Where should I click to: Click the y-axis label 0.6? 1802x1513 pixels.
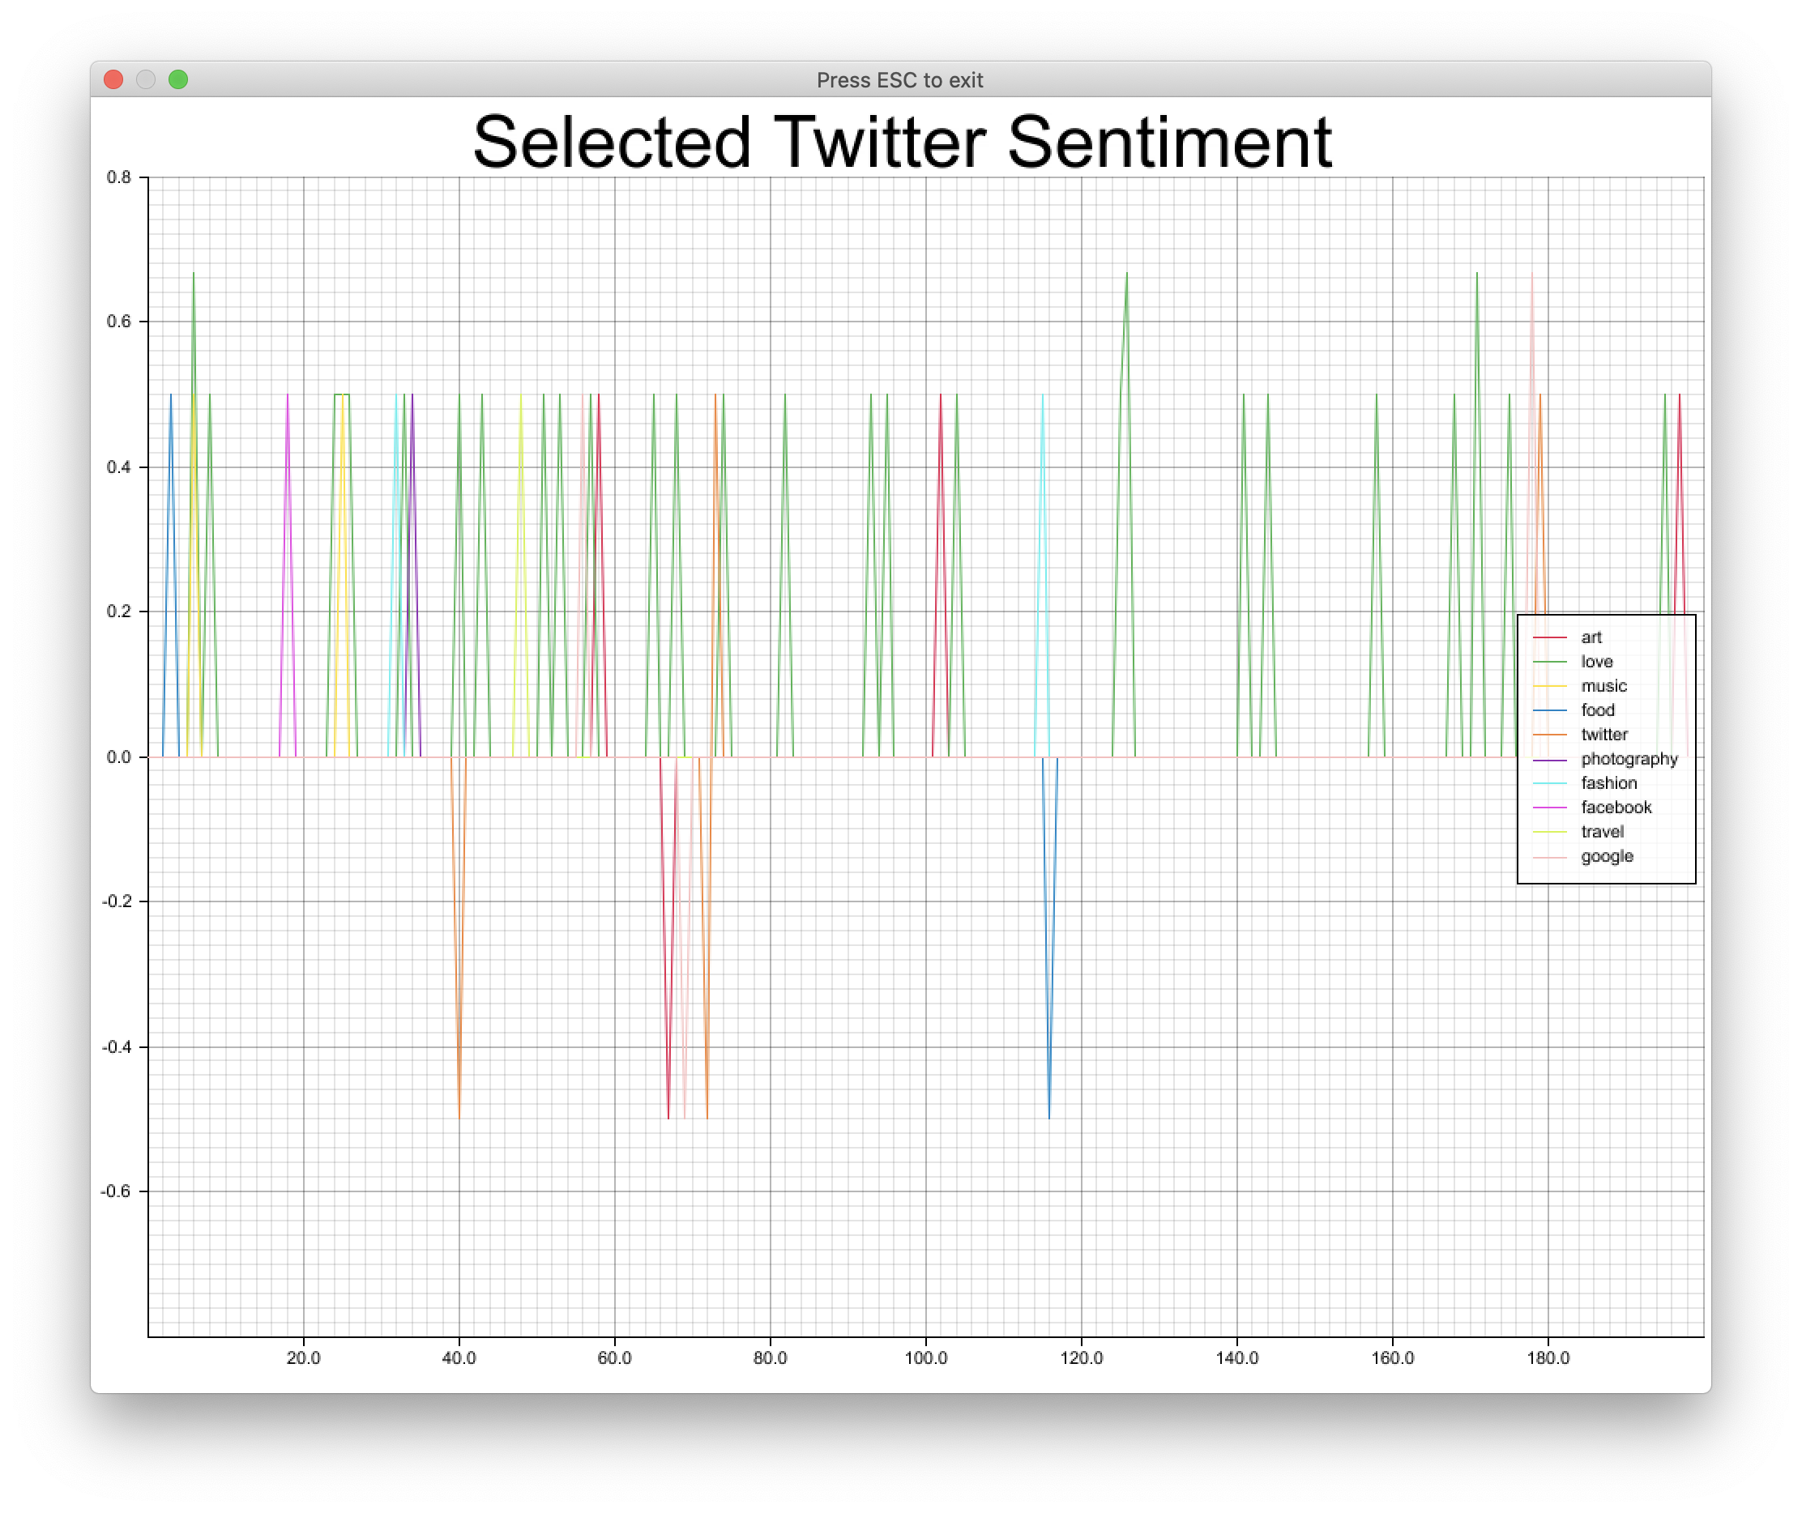pyautogui.click(x=118, y=321)
